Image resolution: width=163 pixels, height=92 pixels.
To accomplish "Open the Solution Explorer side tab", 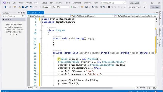I will (160, 18).
